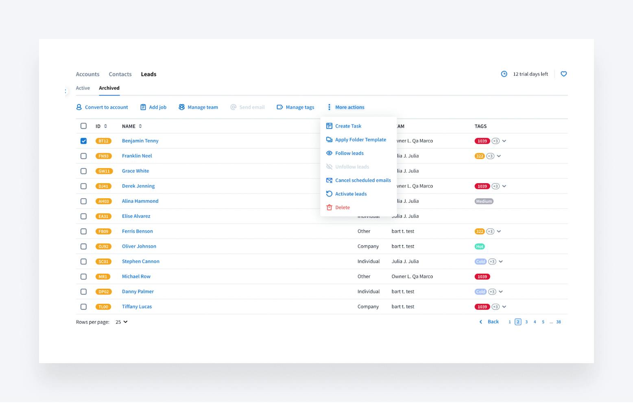Click the Convert to account person icon
Screen dimensions: 633x407
(79, 107)
